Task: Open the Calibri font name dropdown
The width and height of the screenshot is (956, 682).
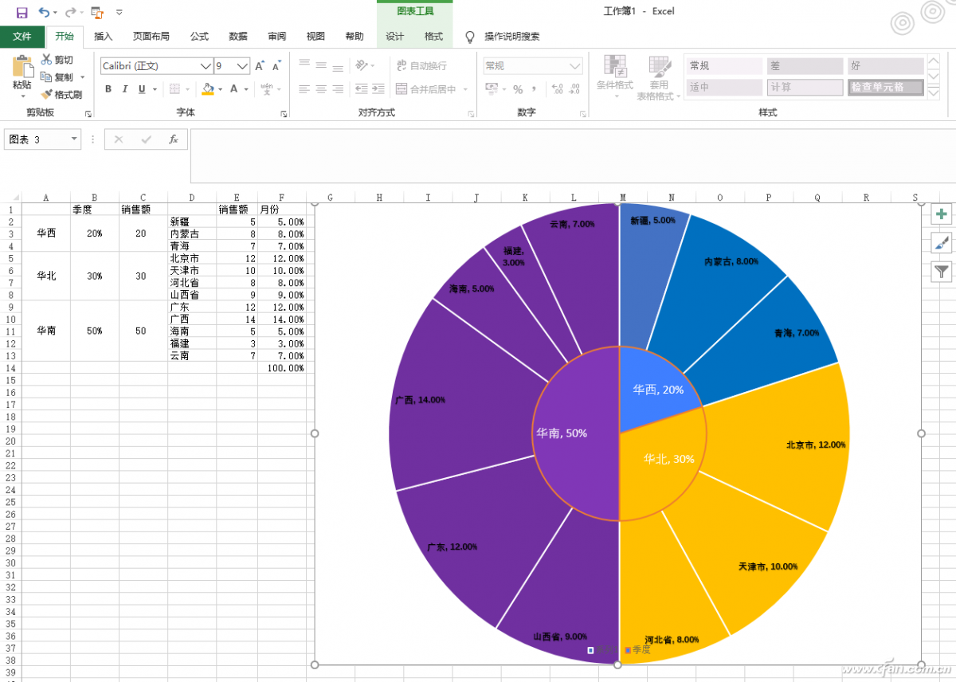Action: point(206,66)
